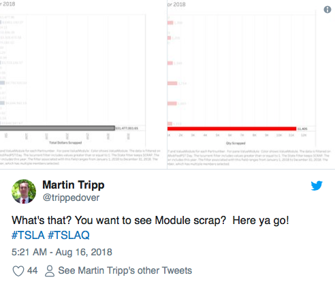
Task: Click the long red Qty Scrapped bar
Action: pos(232,129)
